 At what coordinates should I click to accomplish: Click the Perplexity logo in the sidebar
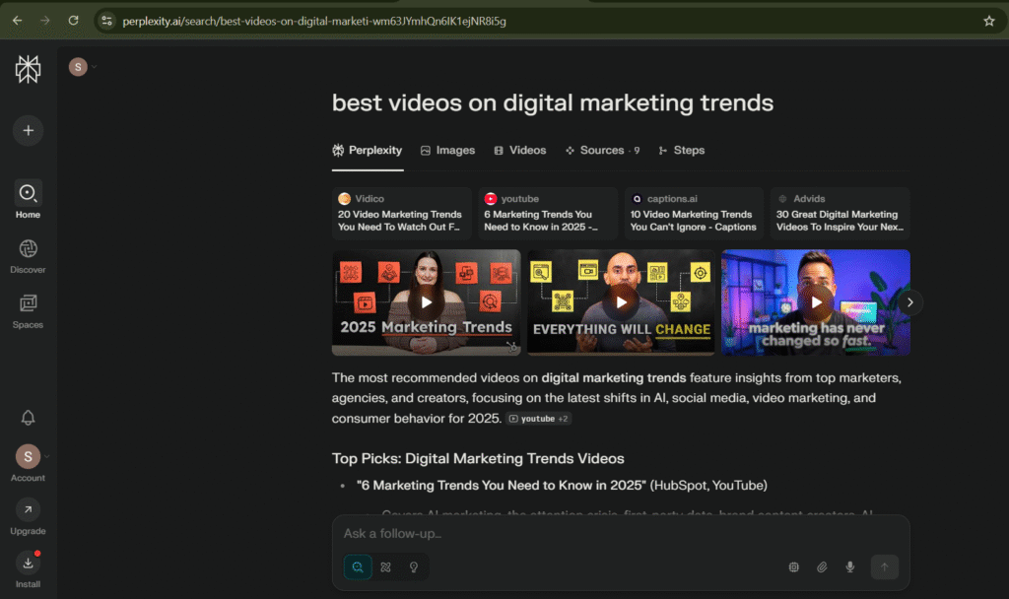point(28,68)
